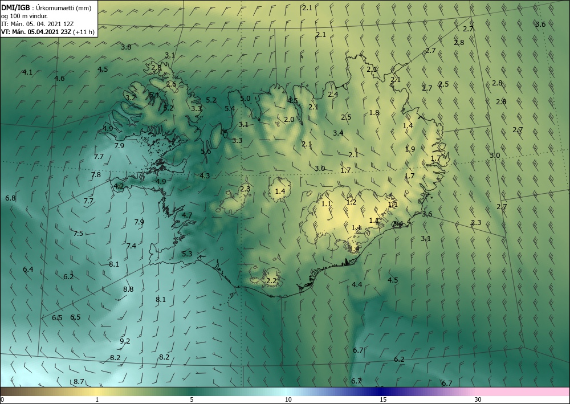Click the '5.1' value in the Westfjords

pos(154,95)
